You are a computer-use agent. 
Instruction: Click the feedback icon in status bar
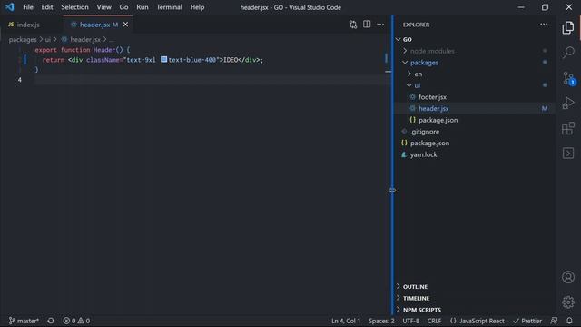coord(554,321)
